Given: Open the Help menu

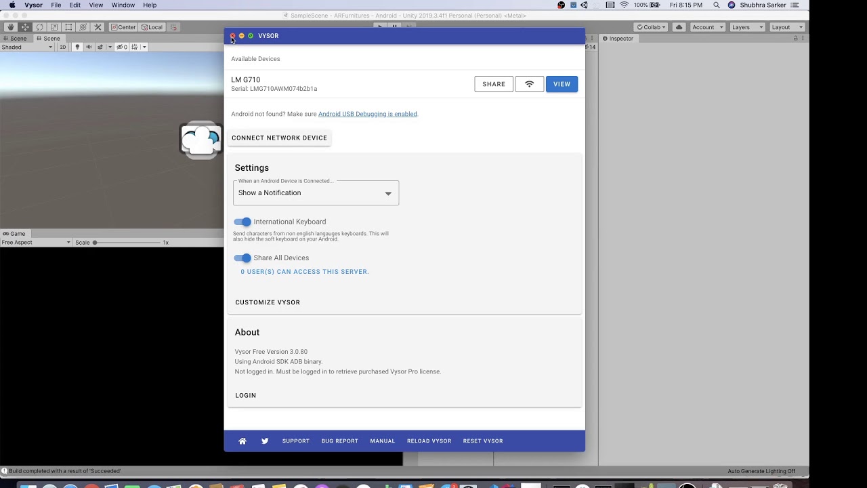Looking at the screenshot, I should tap(150, 5).
